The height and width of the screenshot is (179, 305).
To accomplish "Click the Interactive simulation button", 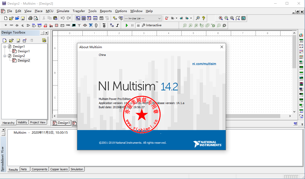I will pyautogui.click(x=152, y=25).
